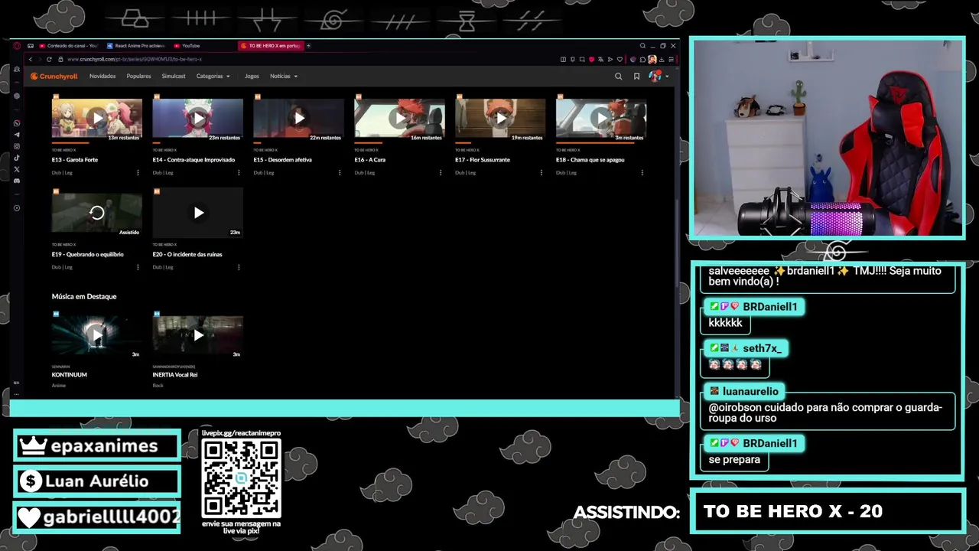Play episode E18 - Chama que se apagou

tap(602, 119)
